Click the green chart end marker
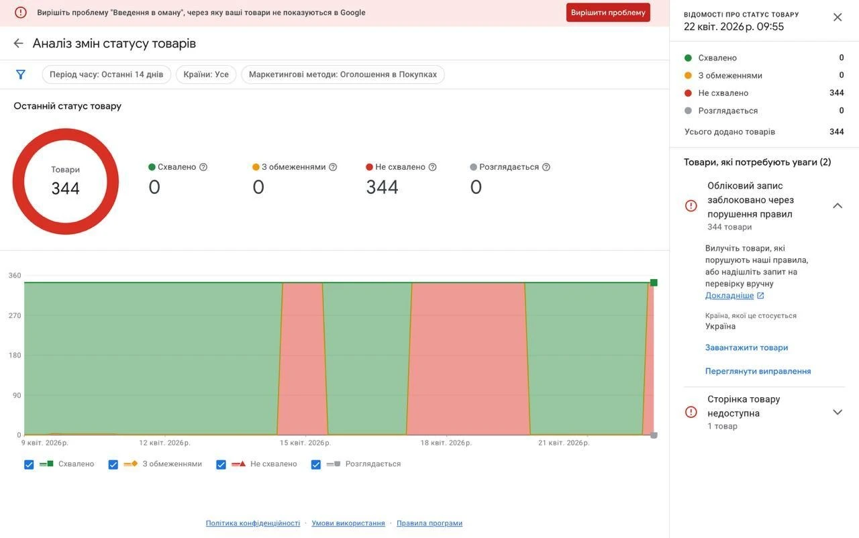 tap(654, 282)
